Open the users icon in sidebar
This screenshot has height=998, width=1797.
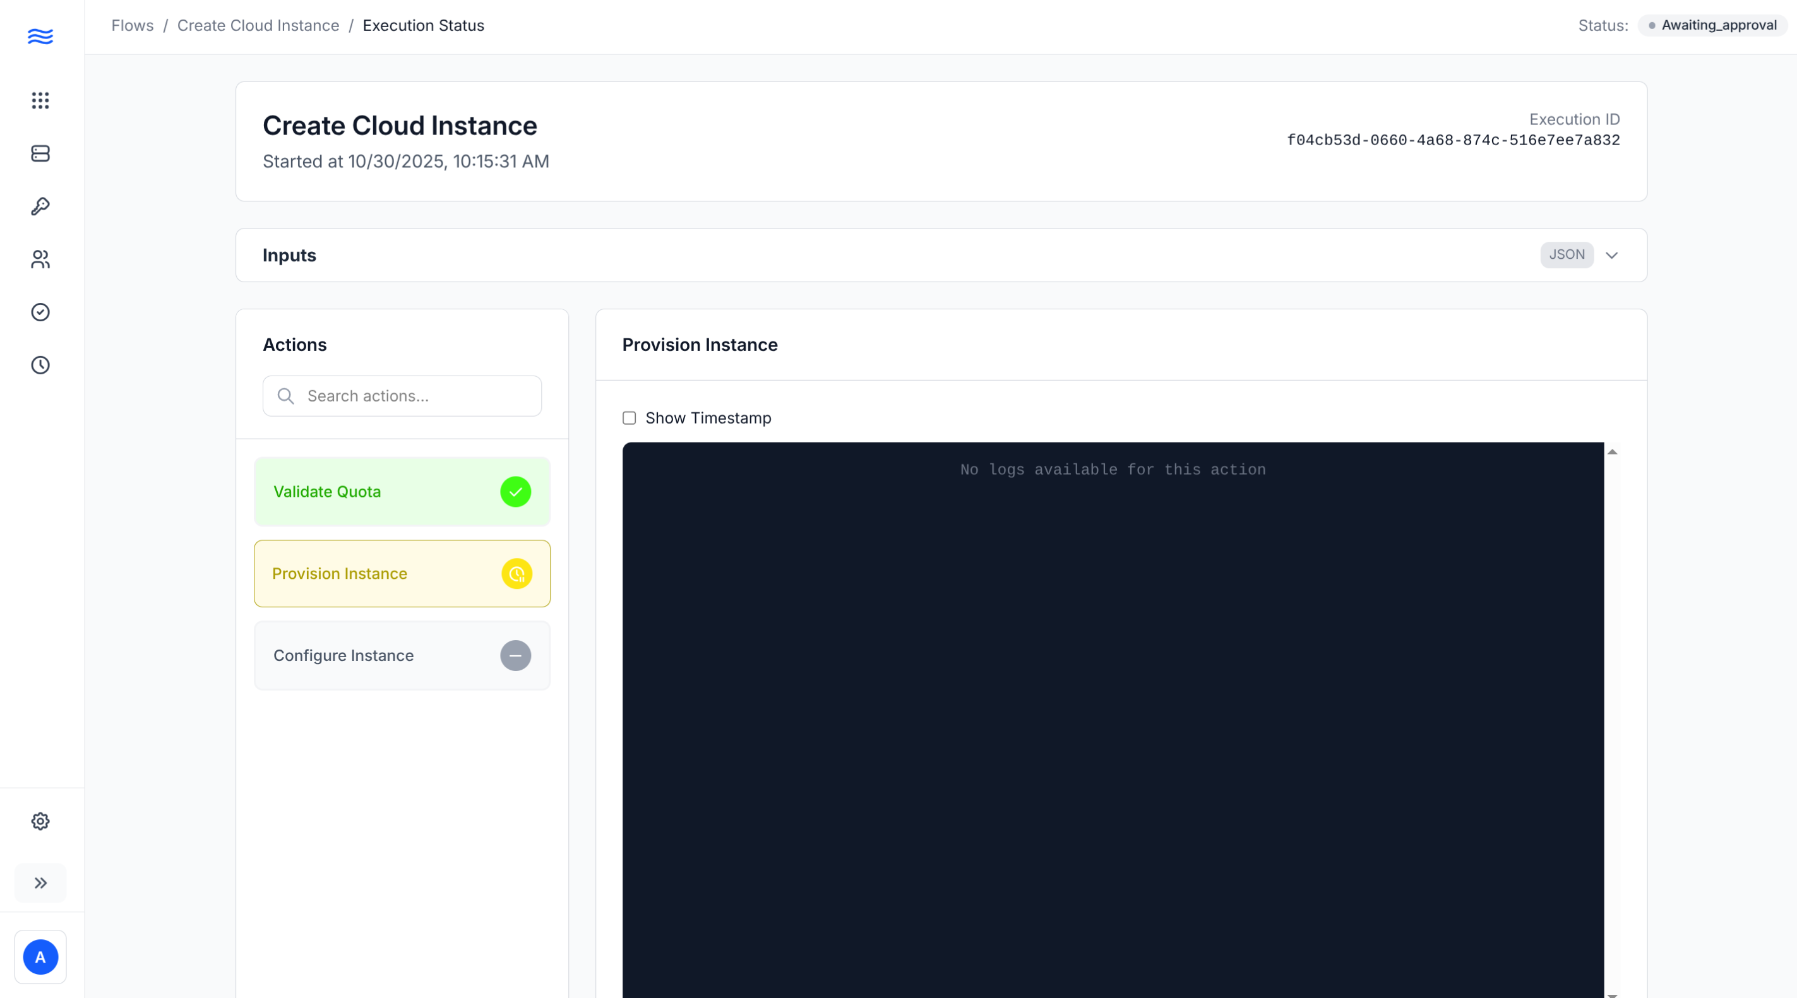[x=40, y=259]
